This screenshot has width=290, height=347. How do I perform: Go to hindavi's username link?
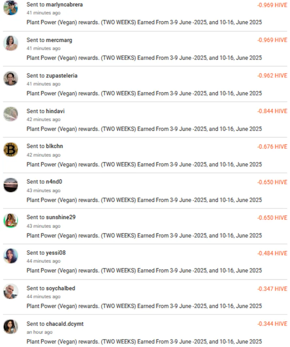coord(55,111)
